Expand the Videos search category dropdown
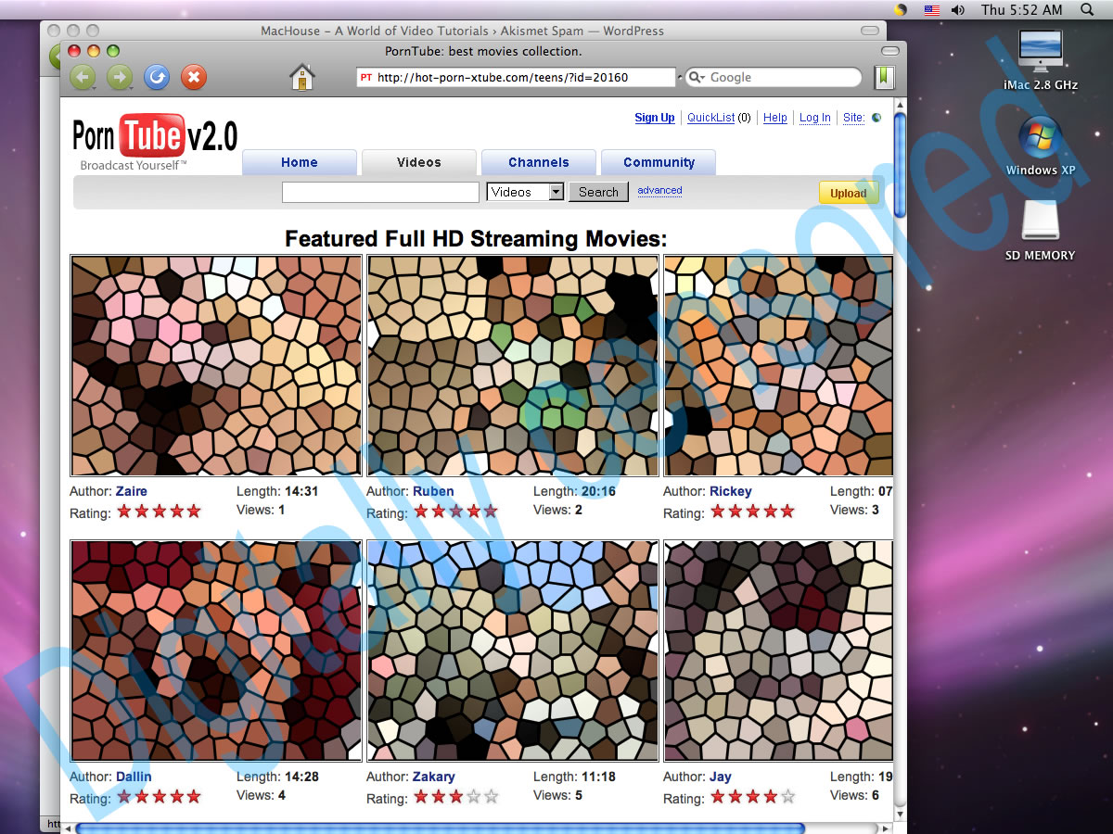Image resolution: width=1113 pixels, height=834 pixels. click(525, 192)
